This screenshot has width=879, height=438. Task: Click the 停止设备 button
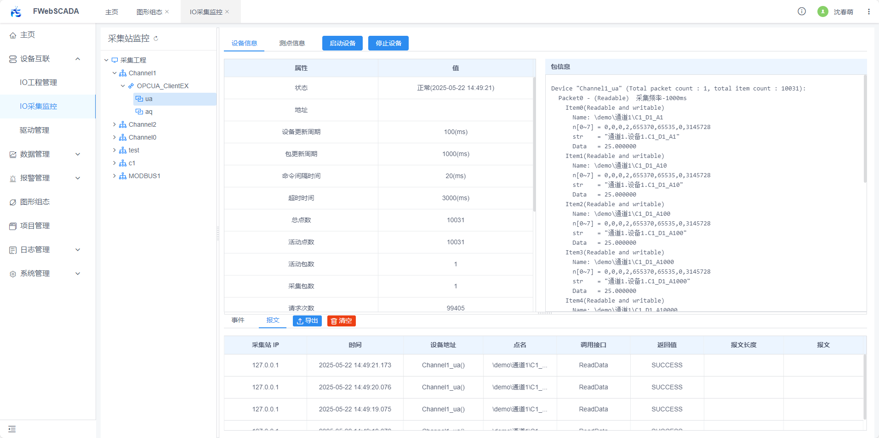pyautogui.click(x=388, y=43)
